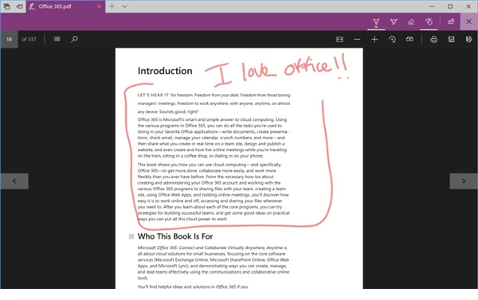478x300 pixels.
Task: Save the PDF
Action: tap(452, 39)
